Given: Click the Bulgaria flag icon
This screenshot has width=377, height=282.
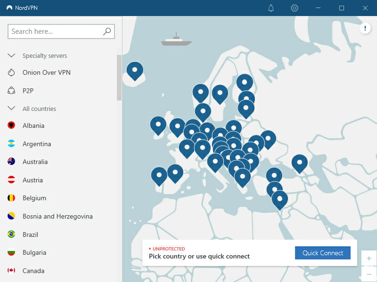Looking at the screenshot, I should [x=11, y=252].
